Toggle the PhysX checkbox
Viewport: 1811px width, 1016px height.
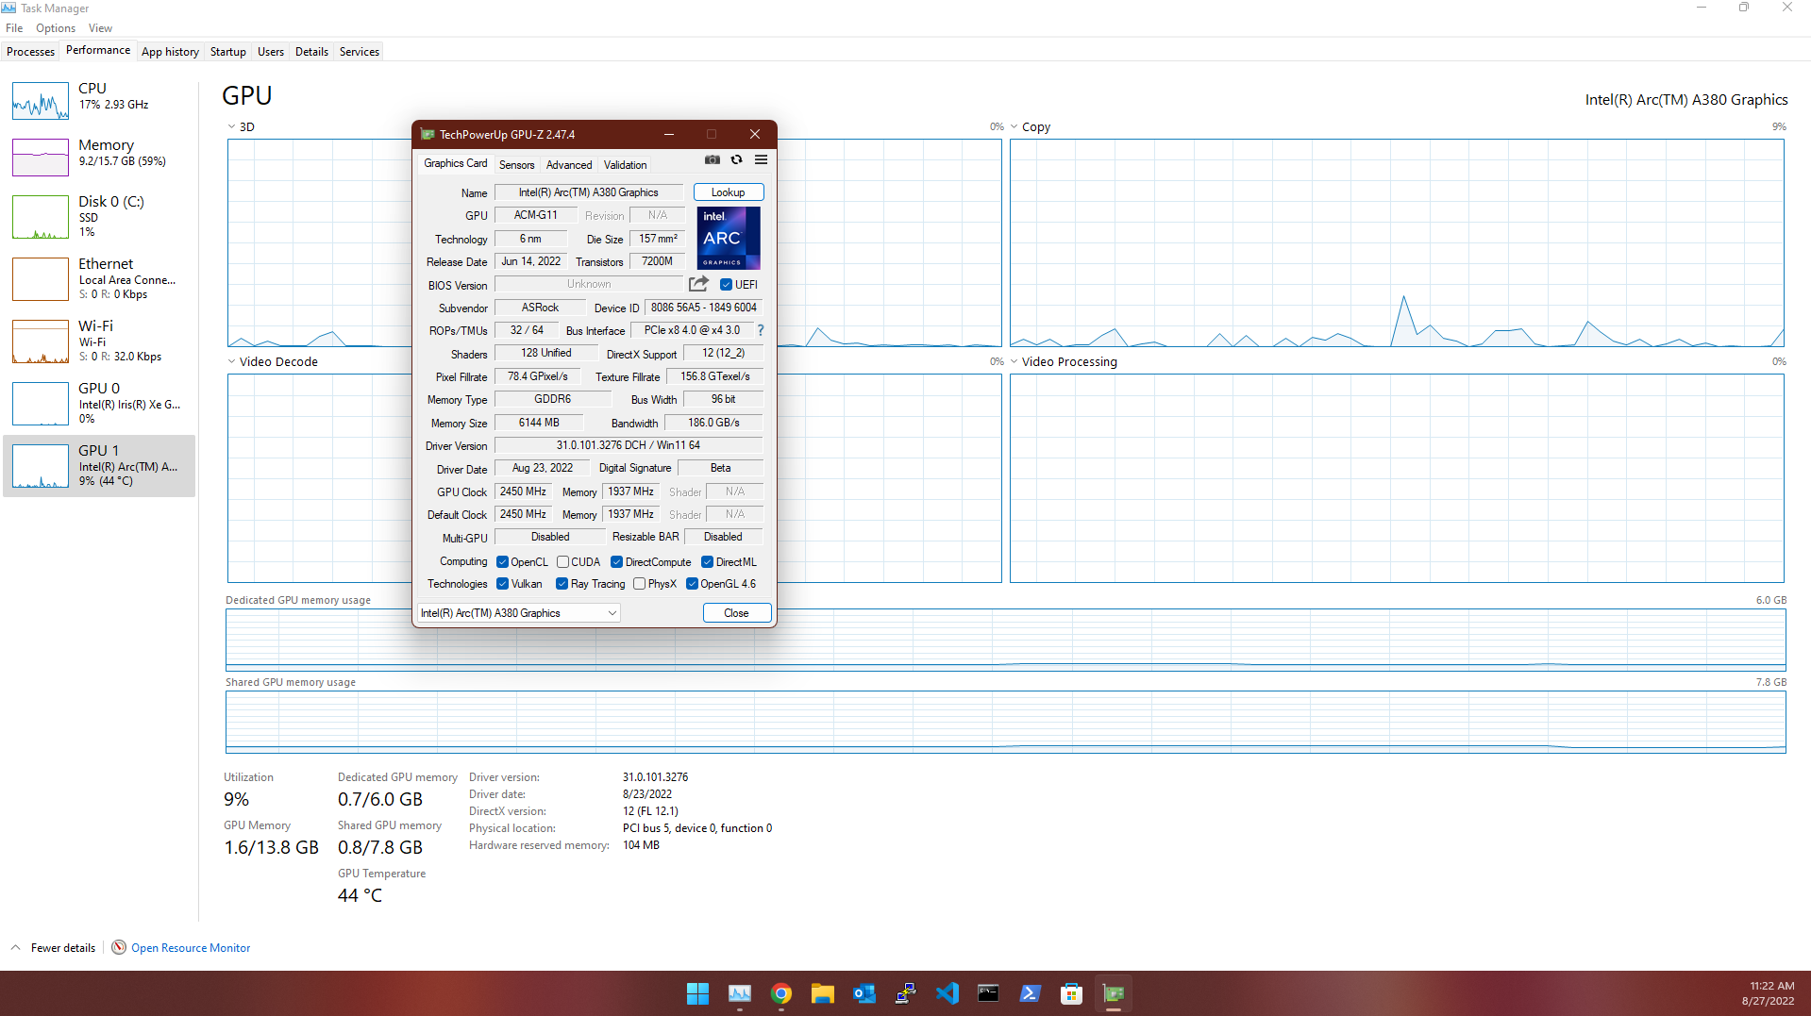tap(639, 583)
